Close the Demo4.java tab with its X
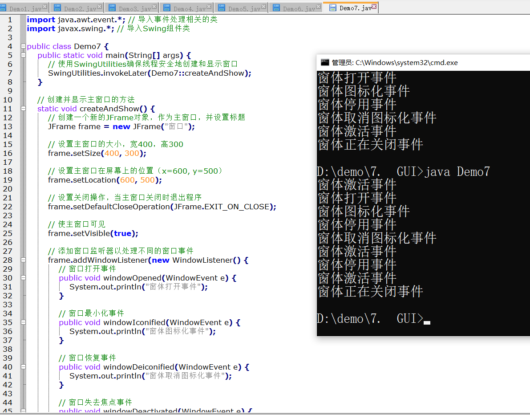The image size is (530, 415). [x=209, y=7]
